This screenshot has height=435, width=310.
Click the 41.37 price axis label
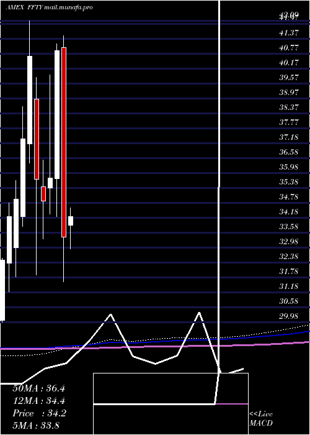pyautogui.click(x=289, y=33)
